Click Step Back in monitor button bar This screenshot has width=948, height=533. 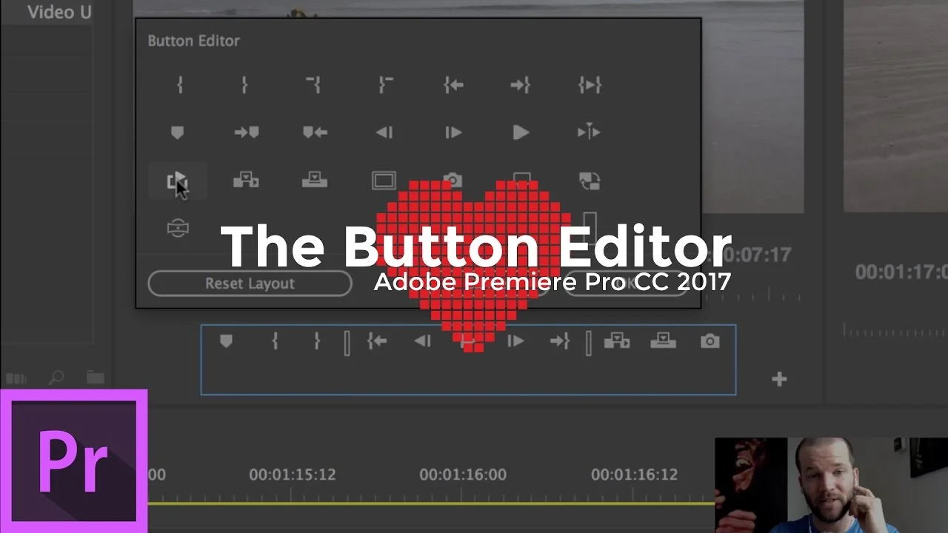tap(422, 341)
